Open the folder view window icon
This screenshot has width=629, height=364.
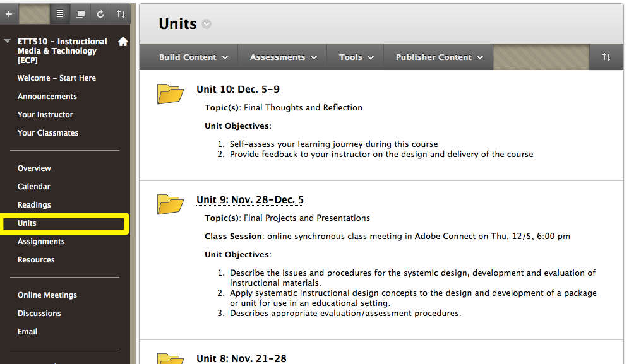click(x=80, y=14)
